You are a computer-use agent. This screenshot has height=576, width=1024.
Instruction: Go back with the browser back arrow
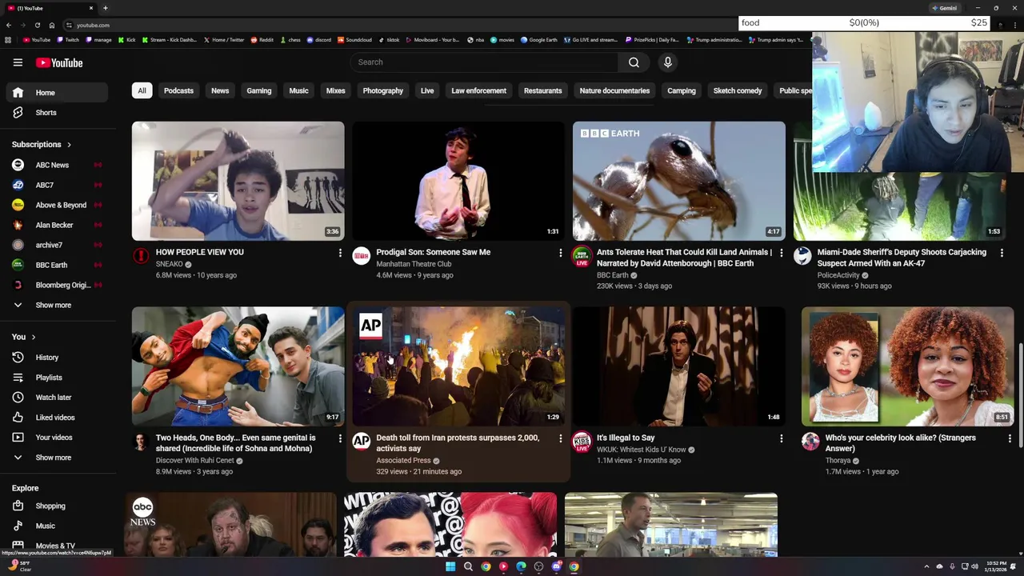tap(8, 25)
